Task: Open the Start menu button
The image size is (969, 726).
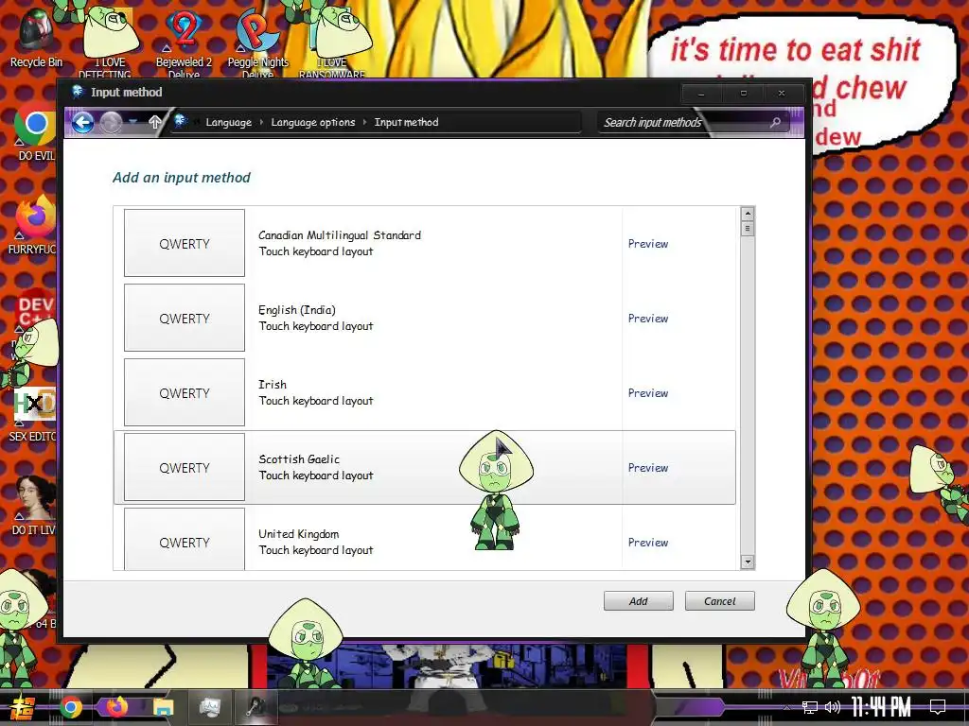Action: pos(23,707)
